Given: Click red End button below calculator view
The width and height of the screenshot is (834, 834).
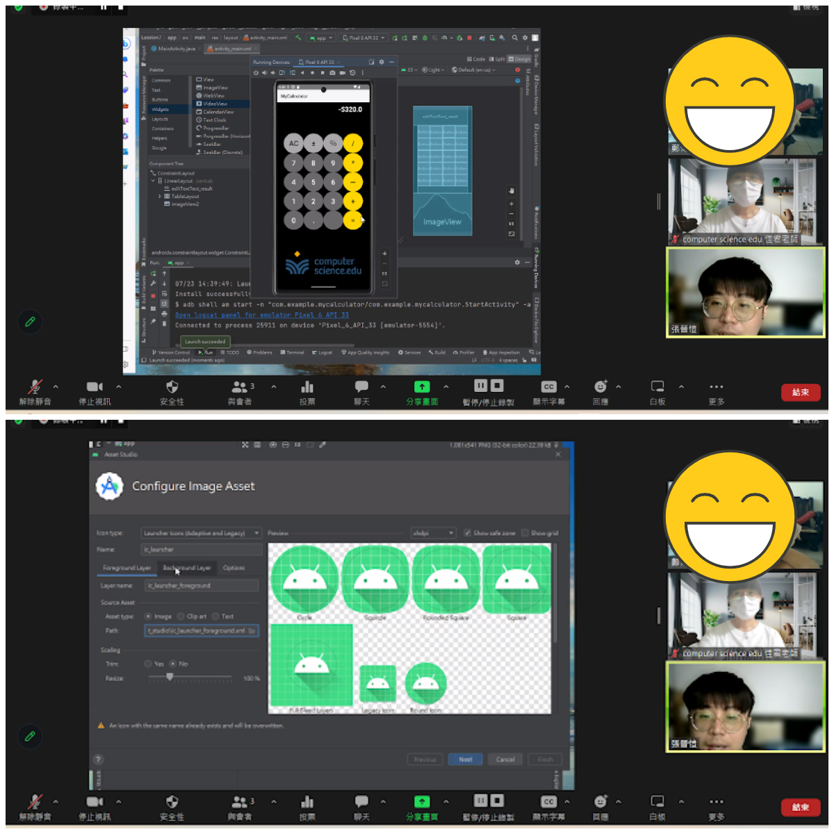Looking at the screenshot, I should [x=801, y=392].
